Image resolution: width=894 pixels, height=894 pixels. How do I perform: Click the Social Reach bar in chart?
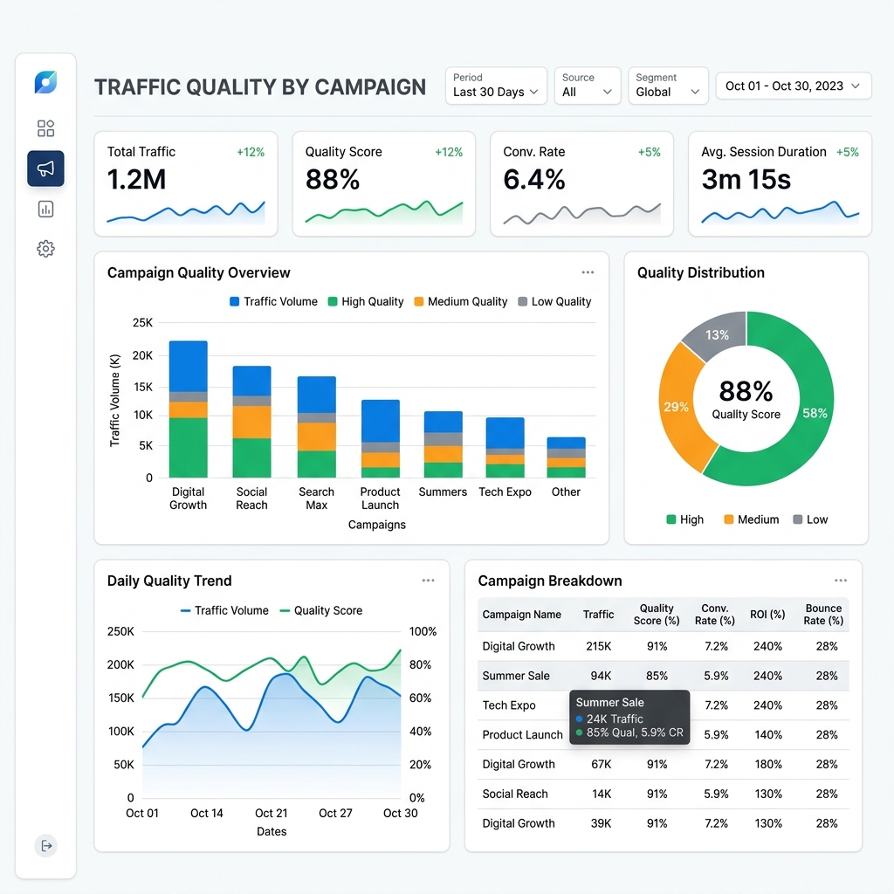pyautogui.click(x=252, y=422)
